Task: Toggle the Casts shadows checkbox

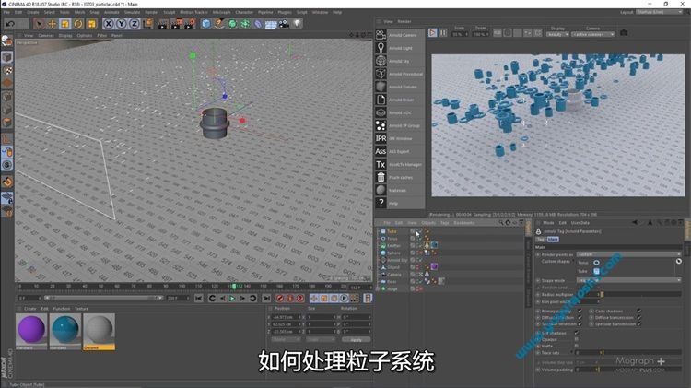Action: coord(639,311)
